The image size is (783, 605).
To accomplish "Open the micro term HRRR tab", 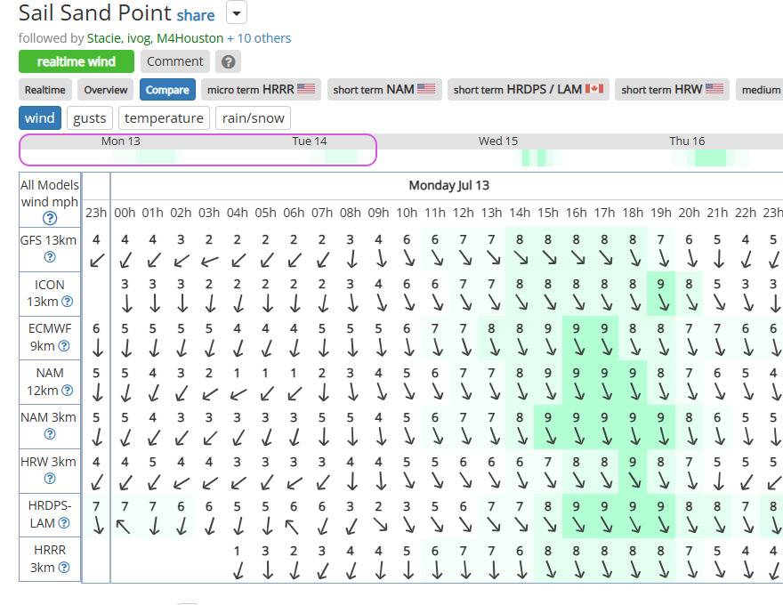I will pyautogui.click(x=262, y=89).
